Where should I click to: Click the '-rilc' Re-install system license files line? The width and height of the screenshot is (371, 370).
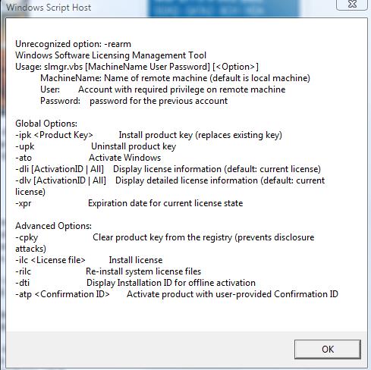point(108,271)
